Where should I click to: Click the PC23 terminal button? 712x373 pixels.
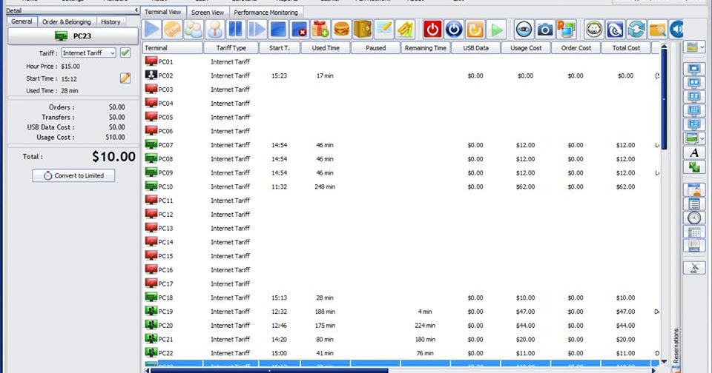(73, 36)
